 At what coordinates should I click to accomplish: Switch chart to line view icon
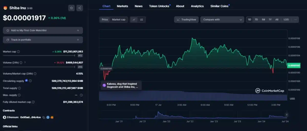coord(134,20)
